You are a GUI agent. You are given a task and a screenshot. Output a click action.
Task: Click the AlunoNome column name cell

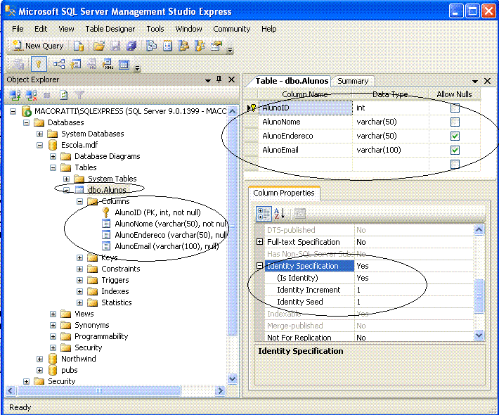click(x=306, y=122)
